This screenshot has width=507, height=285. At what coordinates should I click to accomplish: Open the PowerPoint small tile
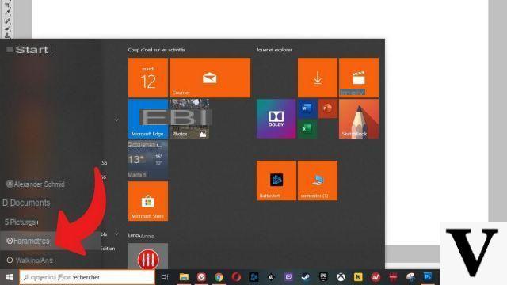click(x=328, y=108)
